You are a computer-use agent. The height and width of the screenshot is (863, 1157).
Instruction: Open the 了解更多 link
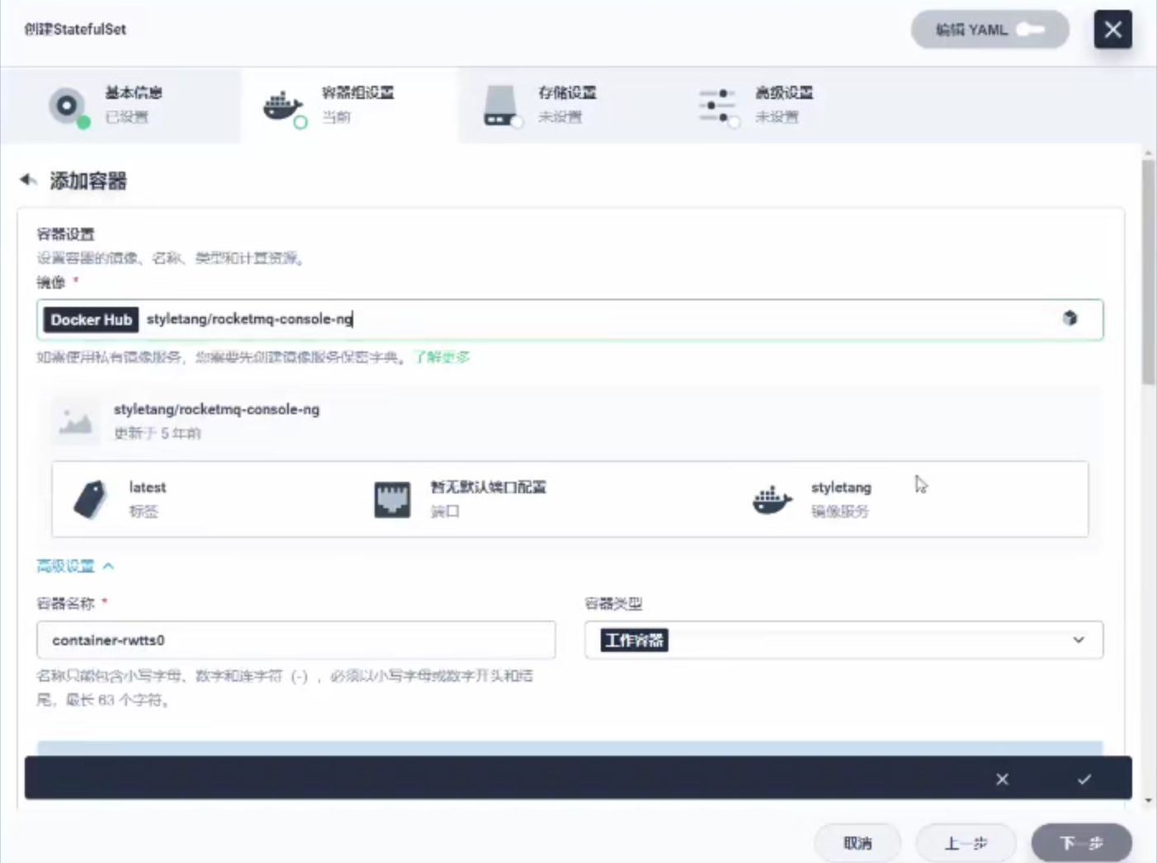(442, 357)
